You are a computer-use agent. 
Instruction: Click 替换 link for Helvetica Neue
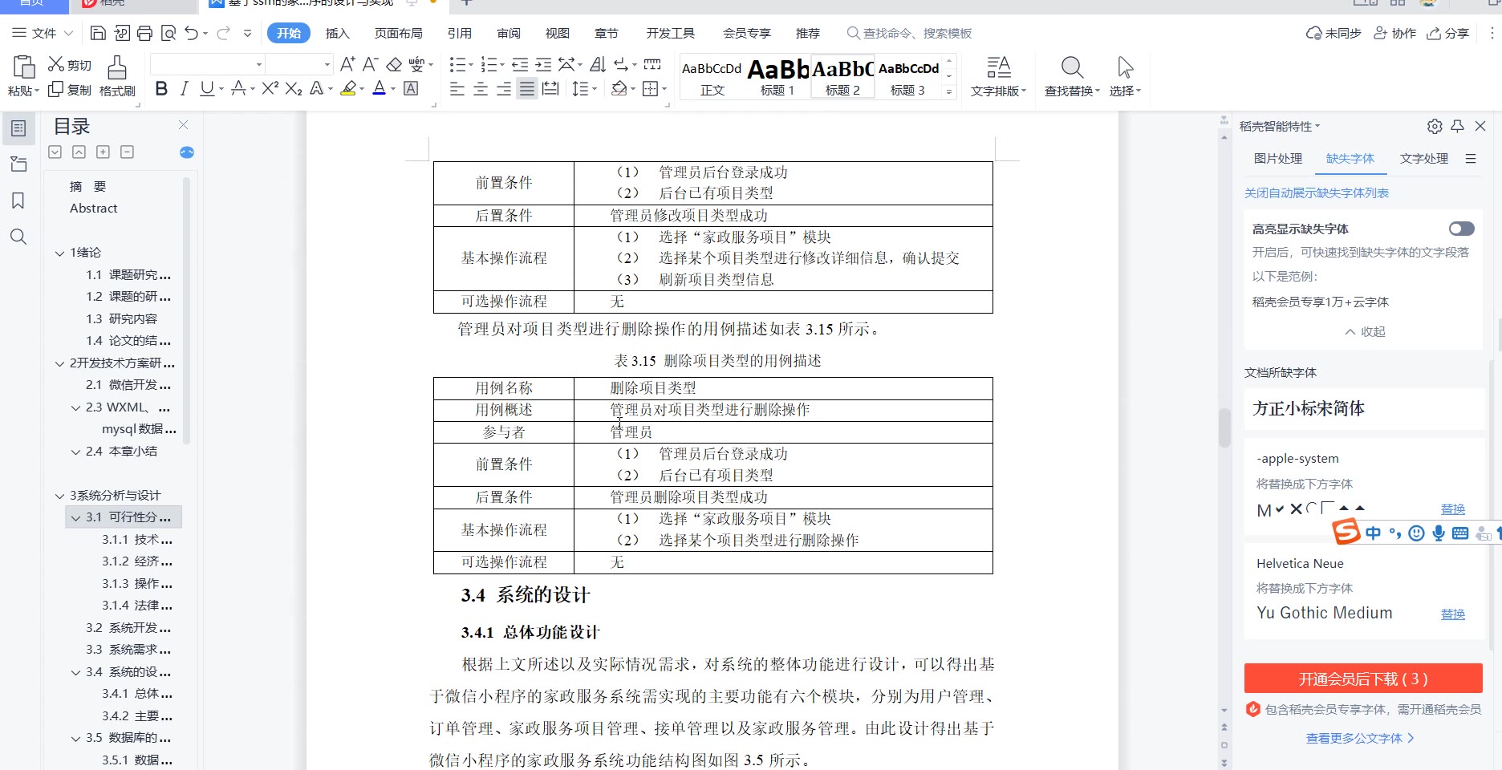coord(1453,614)
